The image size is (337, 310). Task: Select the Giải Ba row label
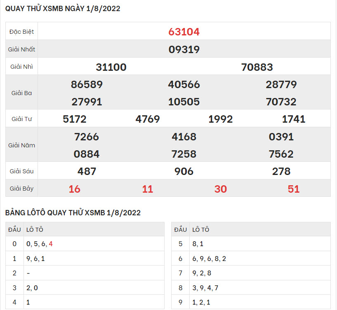click(x=22, y=93)
